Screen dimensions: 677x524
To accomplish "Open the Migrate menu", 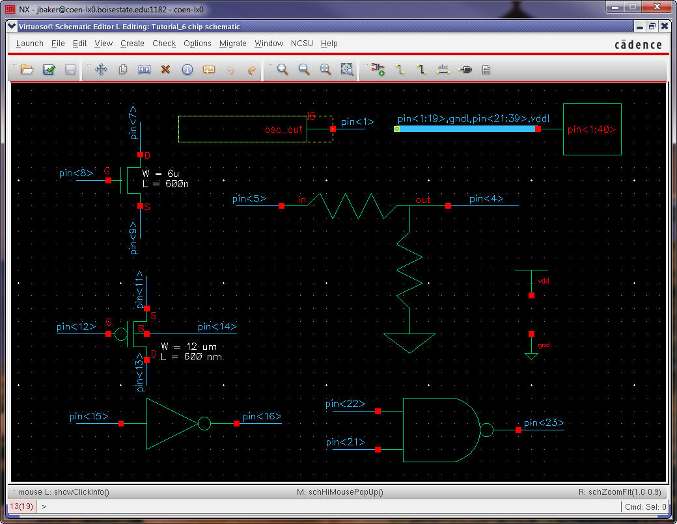I will (x=232, y=44).
